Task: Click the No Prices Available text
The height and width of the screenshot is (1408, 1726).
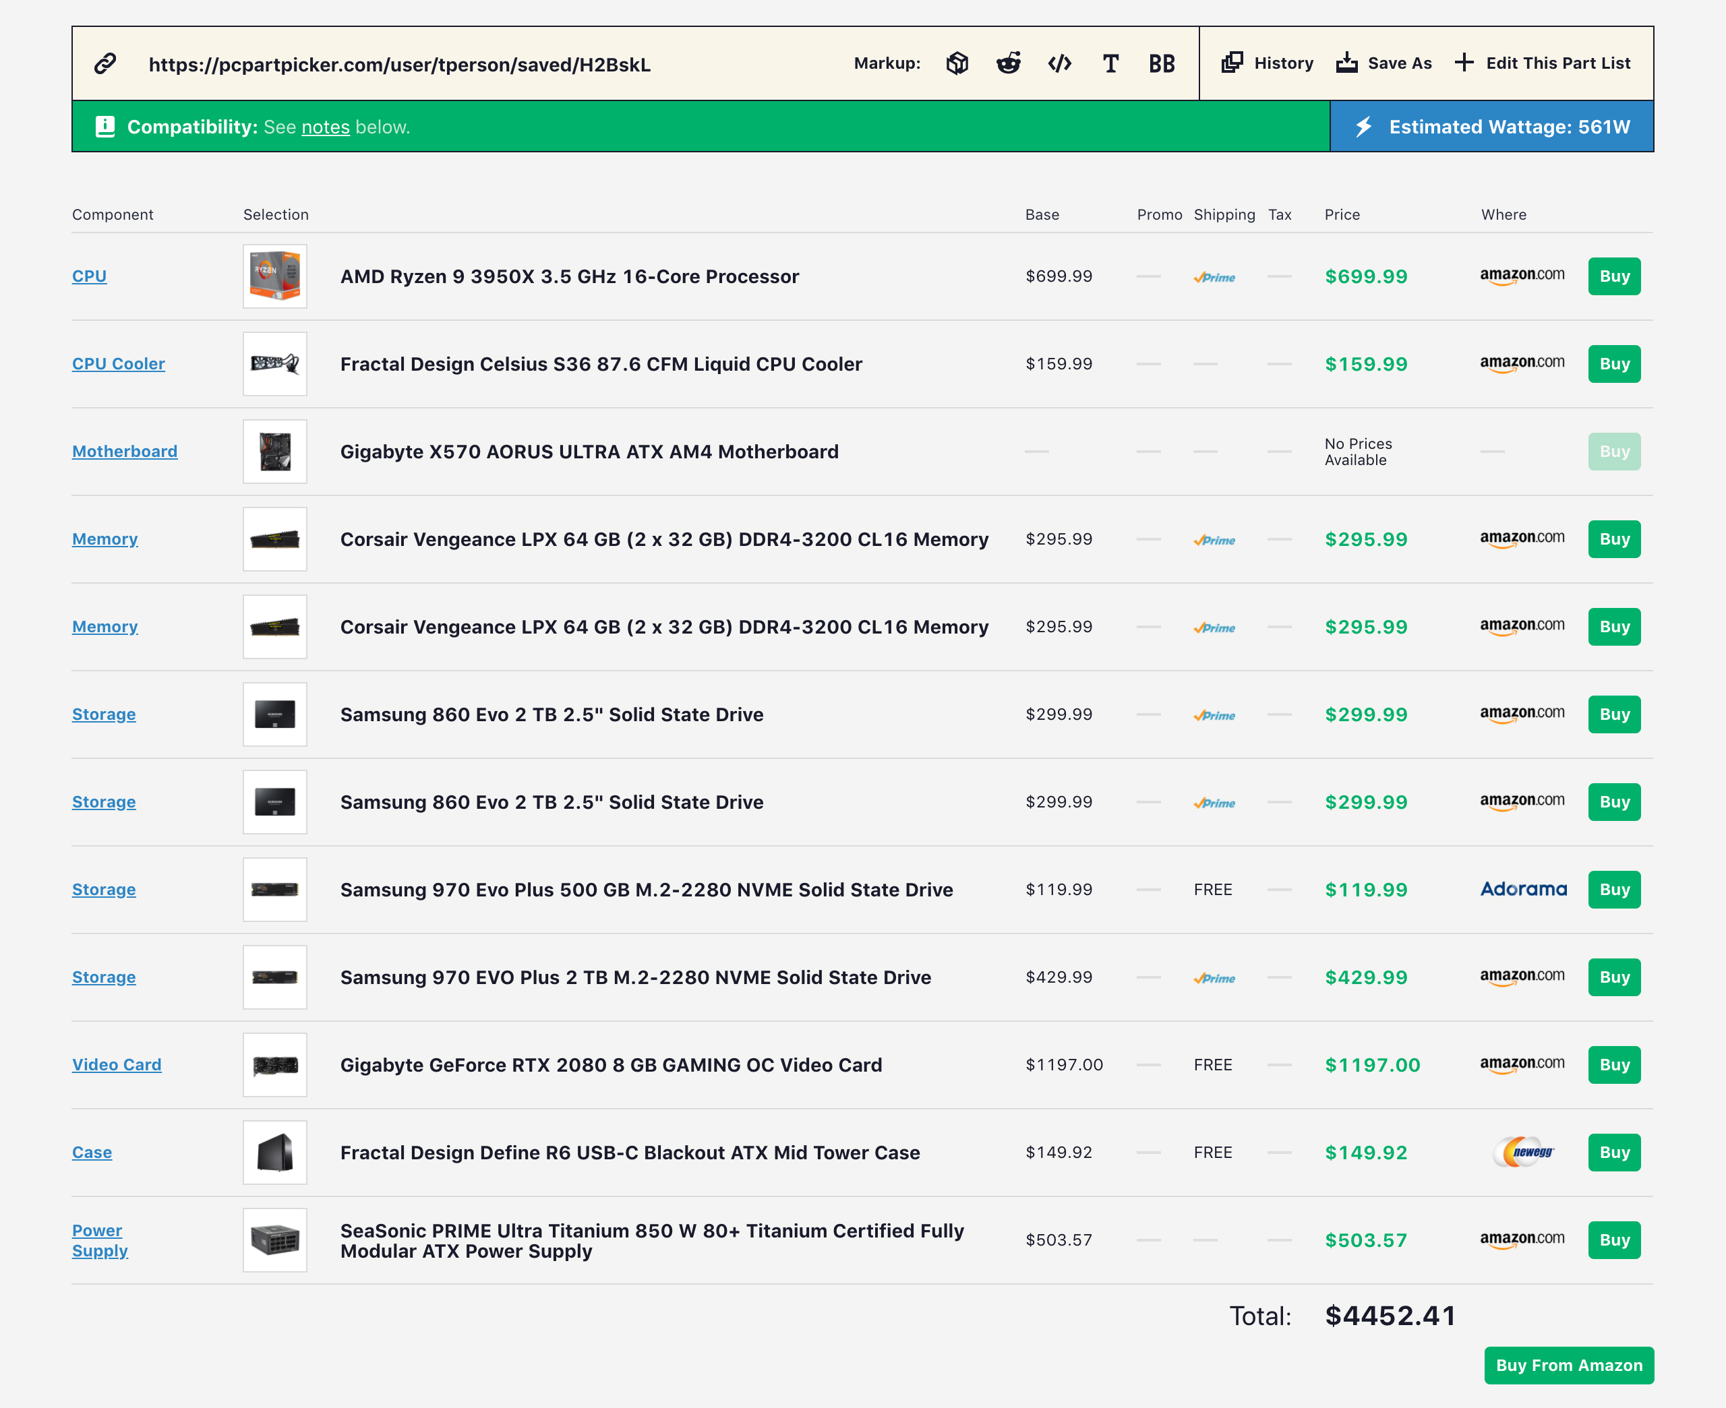Action: point(1359,452)
